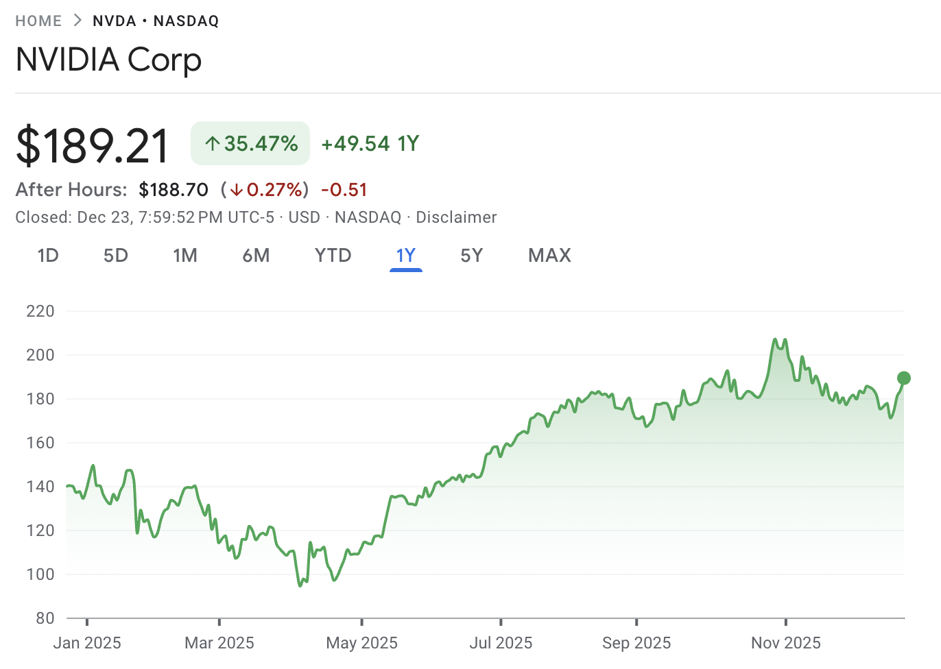Viewport: 941px width, 669px height.
Task: Click the $189.21 price display
Action: point(92,143)
